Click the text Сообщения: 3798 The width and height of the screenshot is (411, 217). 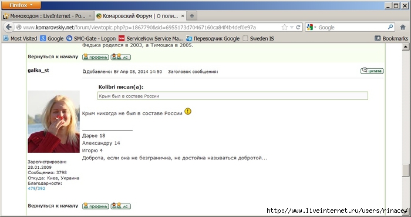click(47, 172)
